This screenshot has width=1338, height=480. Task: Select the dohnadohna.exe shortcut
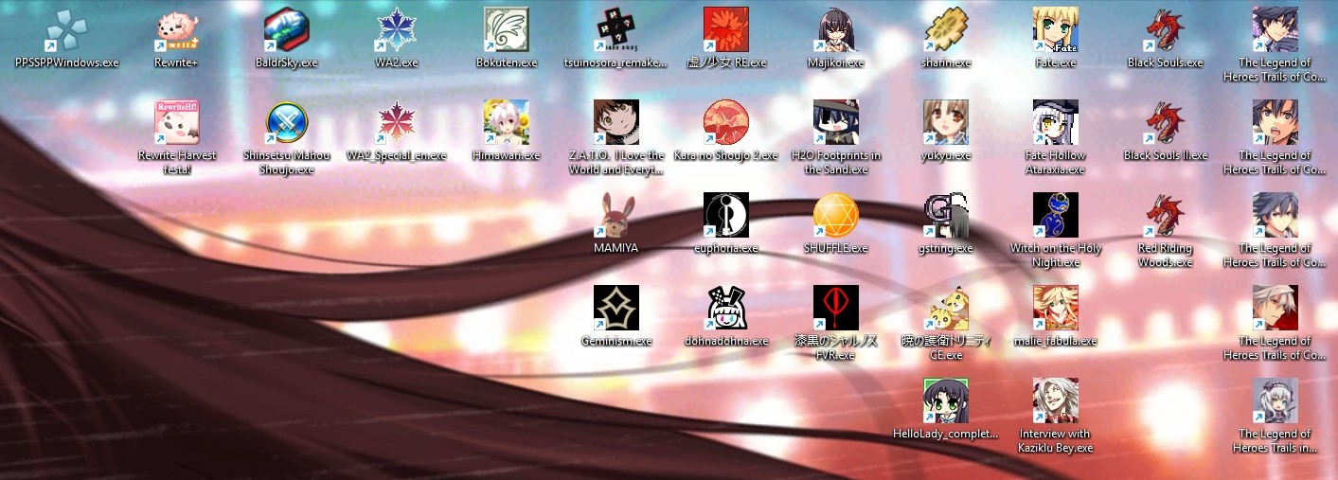point(726,309)
